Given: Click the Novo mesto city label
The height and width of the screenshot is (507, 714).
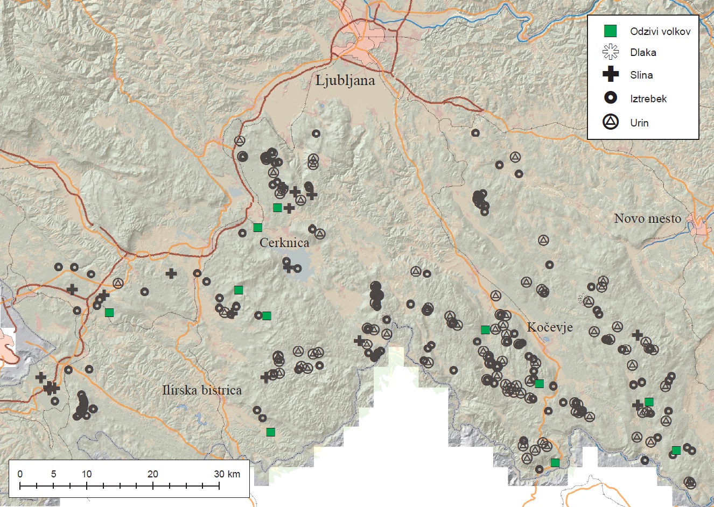Looking at the screenshot, I should 647,219.
